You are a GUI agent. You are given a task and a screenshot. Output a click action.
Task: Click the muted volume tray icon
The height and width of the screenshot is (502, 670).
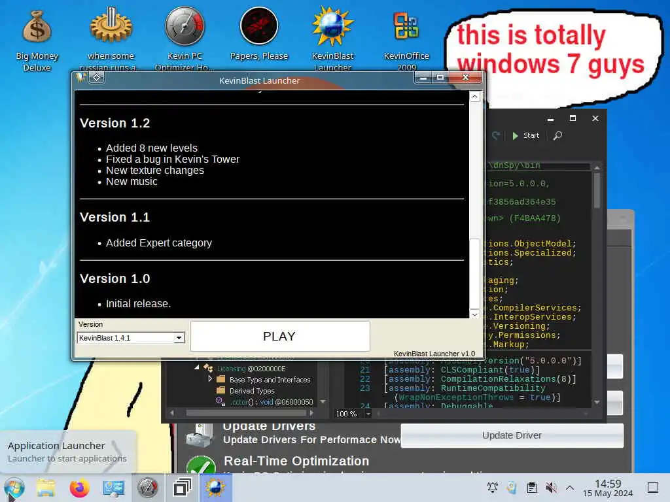[551, 487]
